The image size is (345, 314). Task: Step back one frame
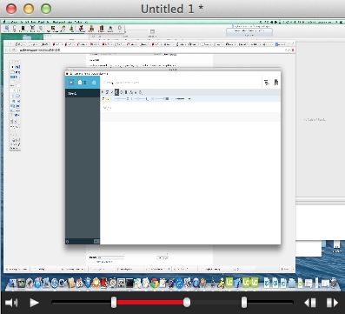(310, 303)
